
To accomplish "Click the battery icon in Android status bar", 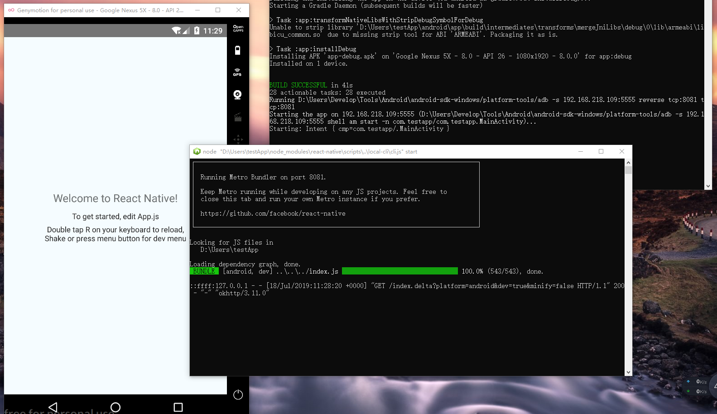I will [x=197, y=30].
